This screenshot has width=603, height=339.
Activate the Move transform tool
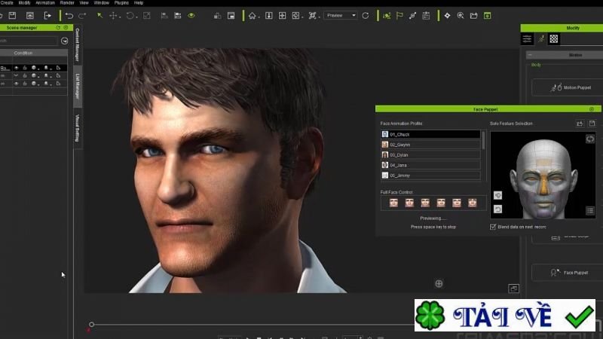[114, 16]
